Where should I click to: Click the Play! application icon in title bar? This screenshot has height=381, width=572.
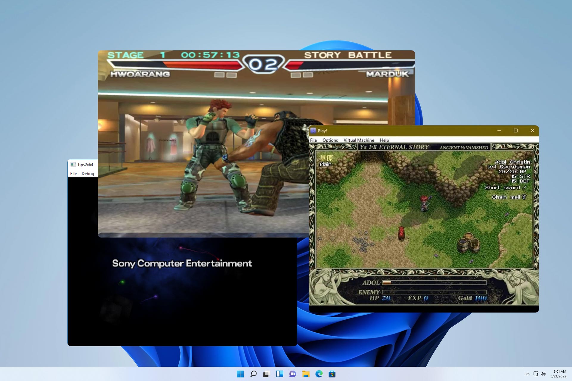(x=313, y=131)
